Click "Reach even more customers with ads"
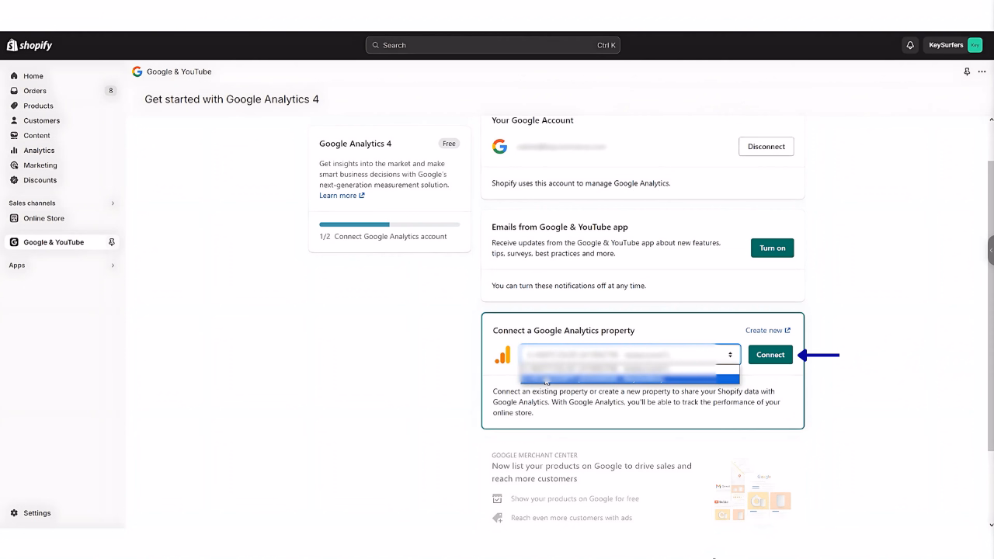The width and height of the screenshot is (994, 559). pos(572,518)
